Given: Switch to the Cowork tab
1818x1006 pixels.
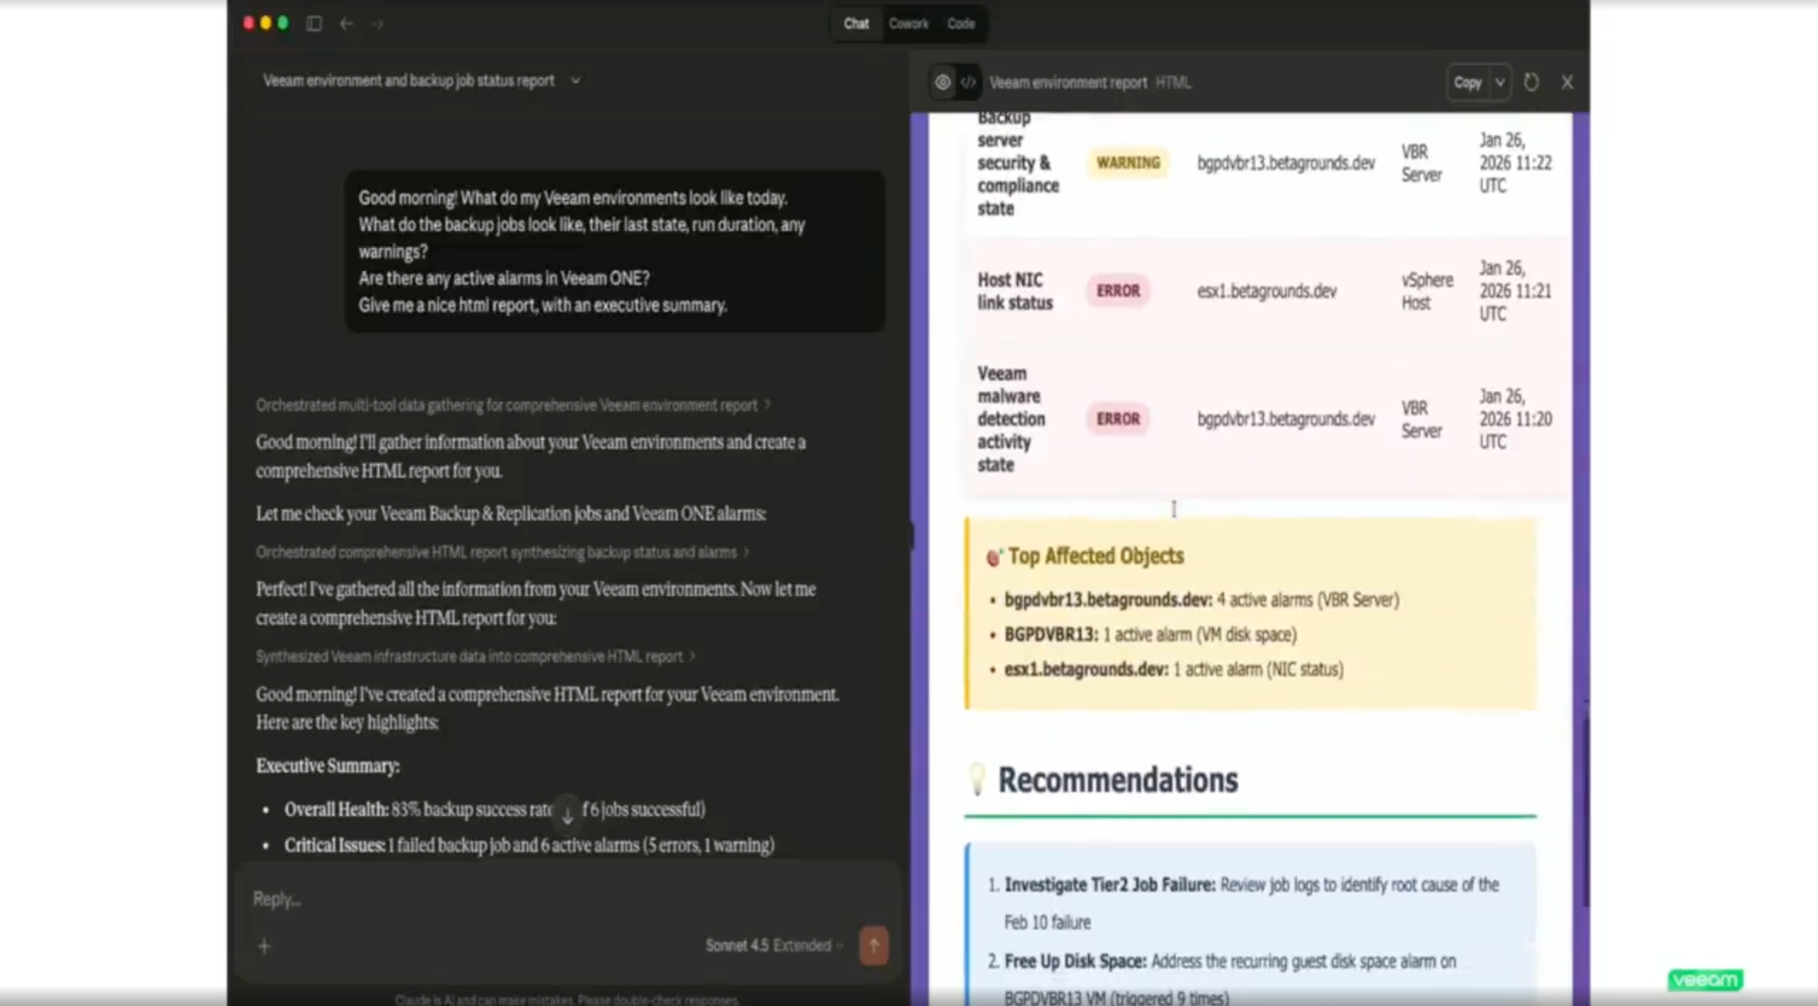Looking at the screenshot, I should [908, 24].
